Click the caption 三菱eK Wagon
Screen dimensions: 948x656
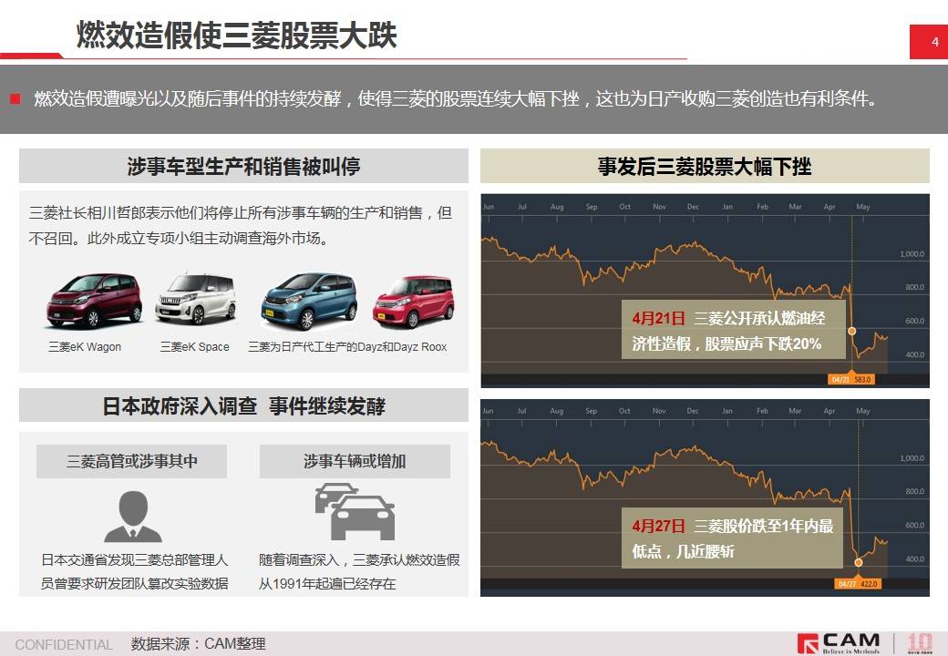pyautogui.click(x=85, y=347)
